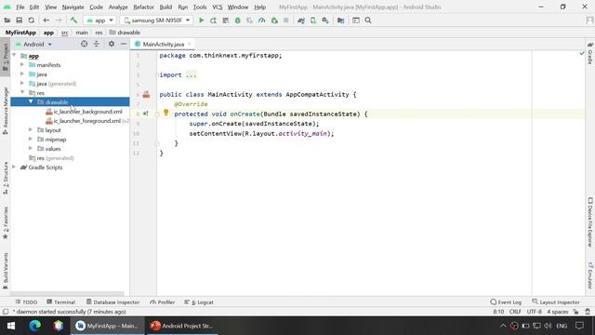Collapse the res folder arrow
Image resolution: width=595 pixels, height=335 pixels.
point(22,92)
